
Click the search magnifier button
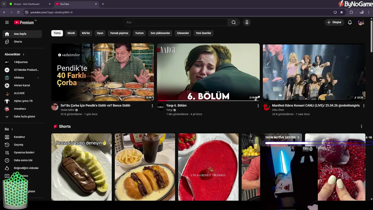pyautogui.click(x=234, y=22)
